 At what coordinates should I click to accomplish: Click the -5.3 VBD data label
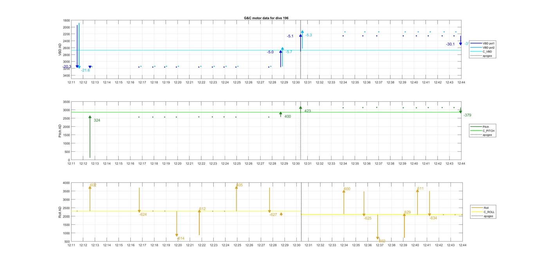[308, 35]
